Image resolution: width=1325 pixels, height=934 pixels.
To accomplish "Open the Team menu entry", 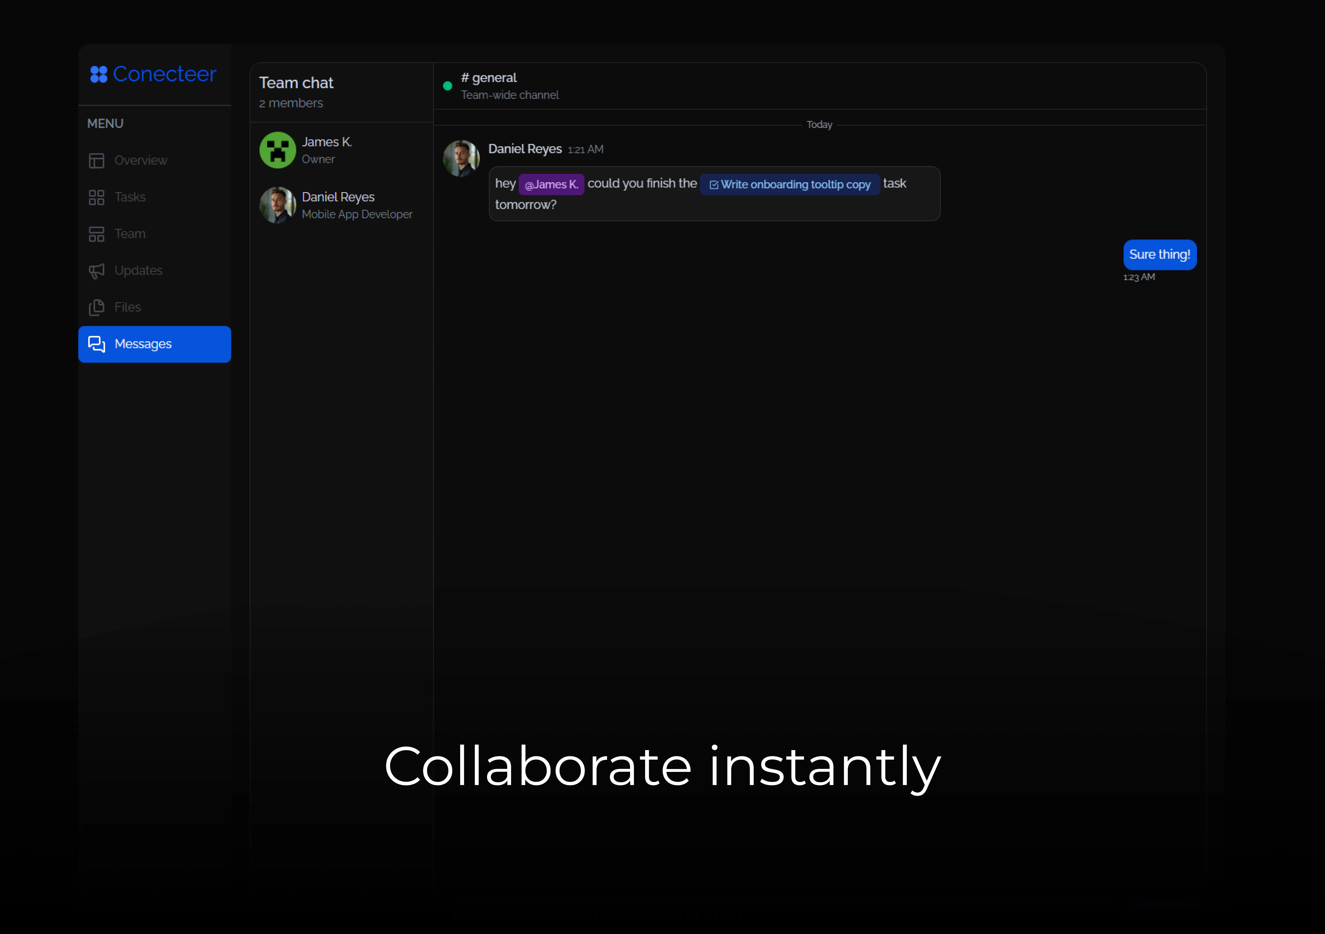I will point(155,234).
